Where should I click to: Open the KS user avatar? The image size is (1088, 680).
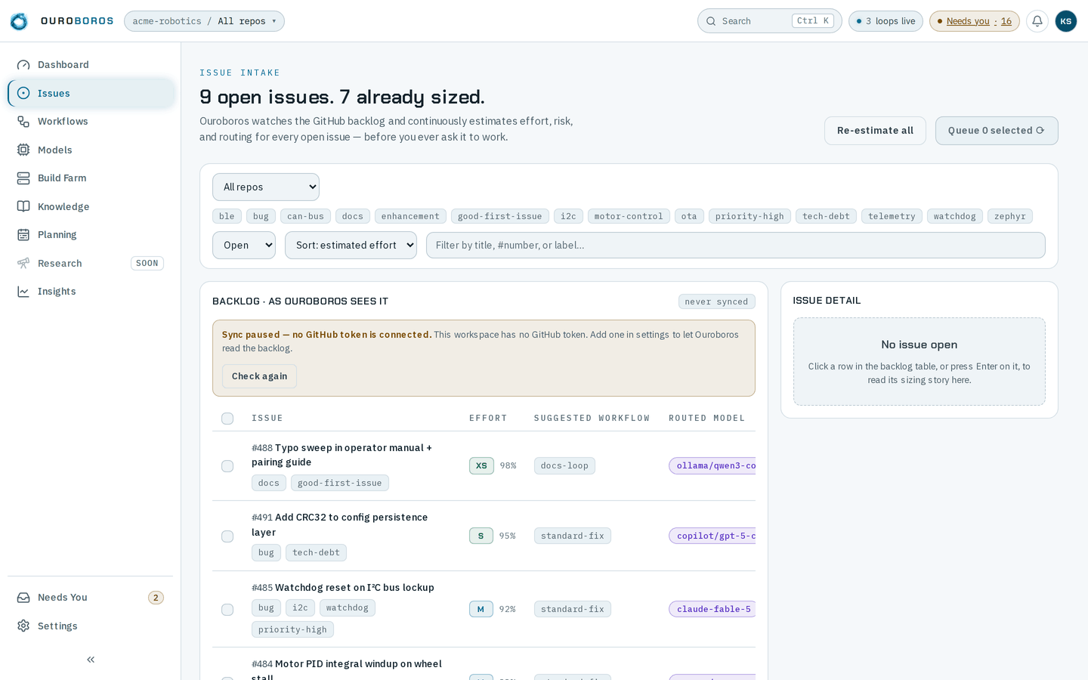[1065, 21]
